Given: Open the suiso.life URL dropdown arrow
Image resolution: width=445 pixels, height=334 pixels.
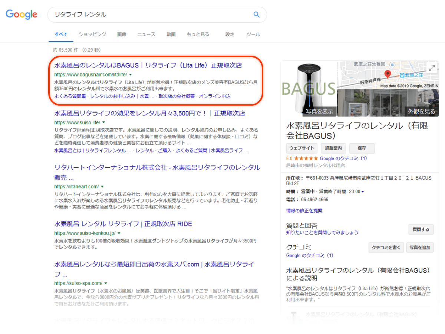Looking at the screenshot, I should click(104, 122).
